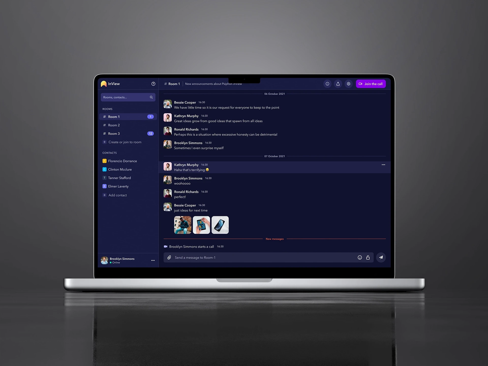This screenshot has height=366, width=488.
Task: Click the video call icon in message bar
Action: coord(166,247)
